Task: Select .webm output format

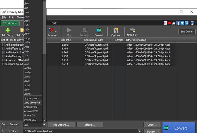Action: tap(33, 68)
